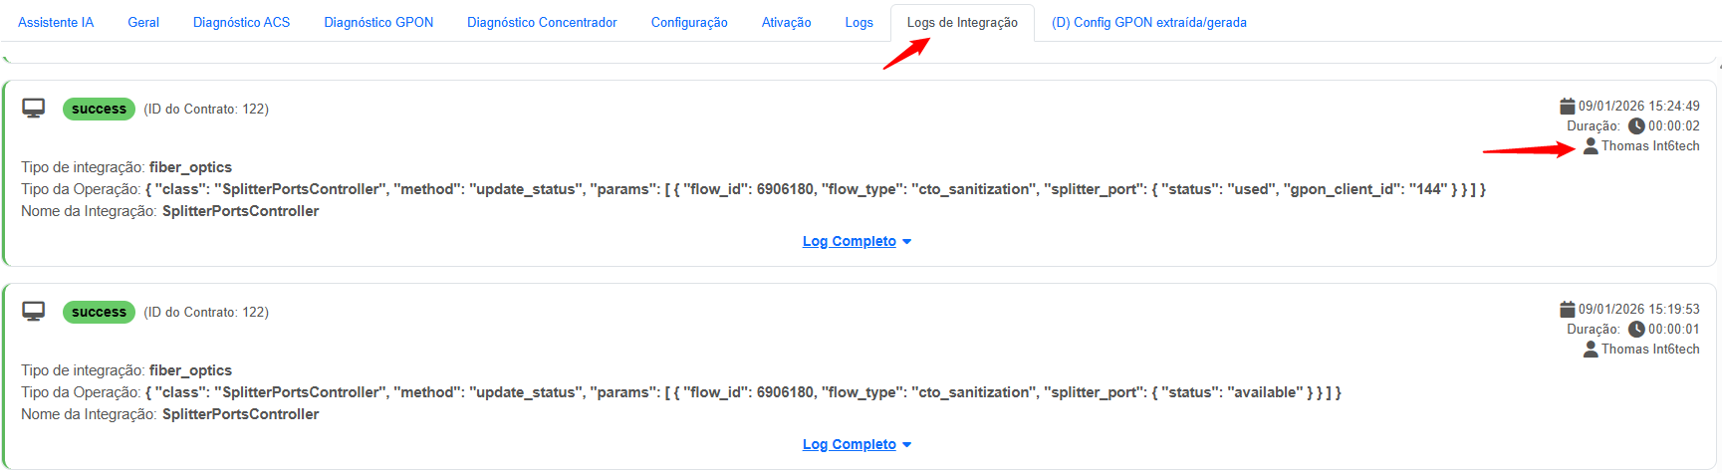Open the Diagnóstico ACS tab
Screen dimensions: 1722x473
pyautogui.click(x=241, y=22)
